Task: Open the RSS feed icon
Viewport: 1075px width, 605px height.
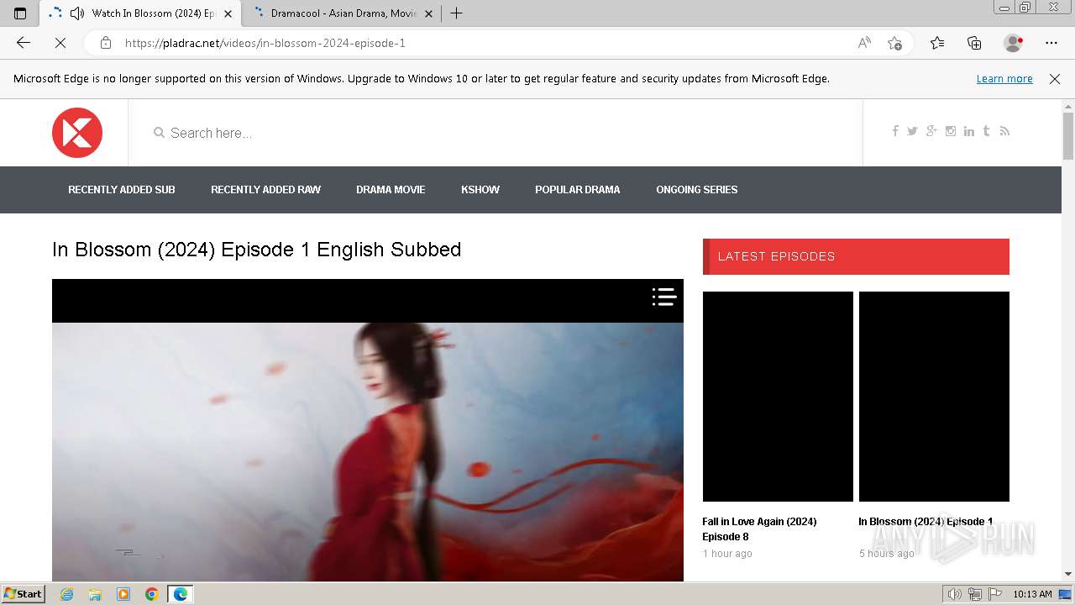Action: (1004, 131)
